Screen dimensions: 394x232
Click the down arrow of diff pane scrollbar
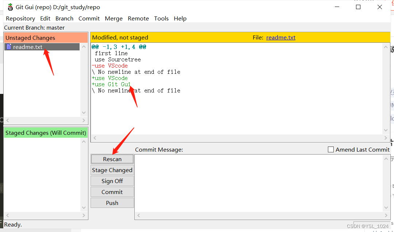[386, 130]
